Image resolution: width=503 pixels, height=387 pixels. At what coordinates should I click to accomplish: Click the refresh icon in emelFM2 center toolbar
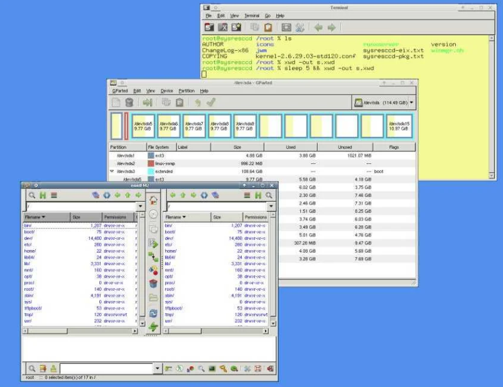(153, 313)
